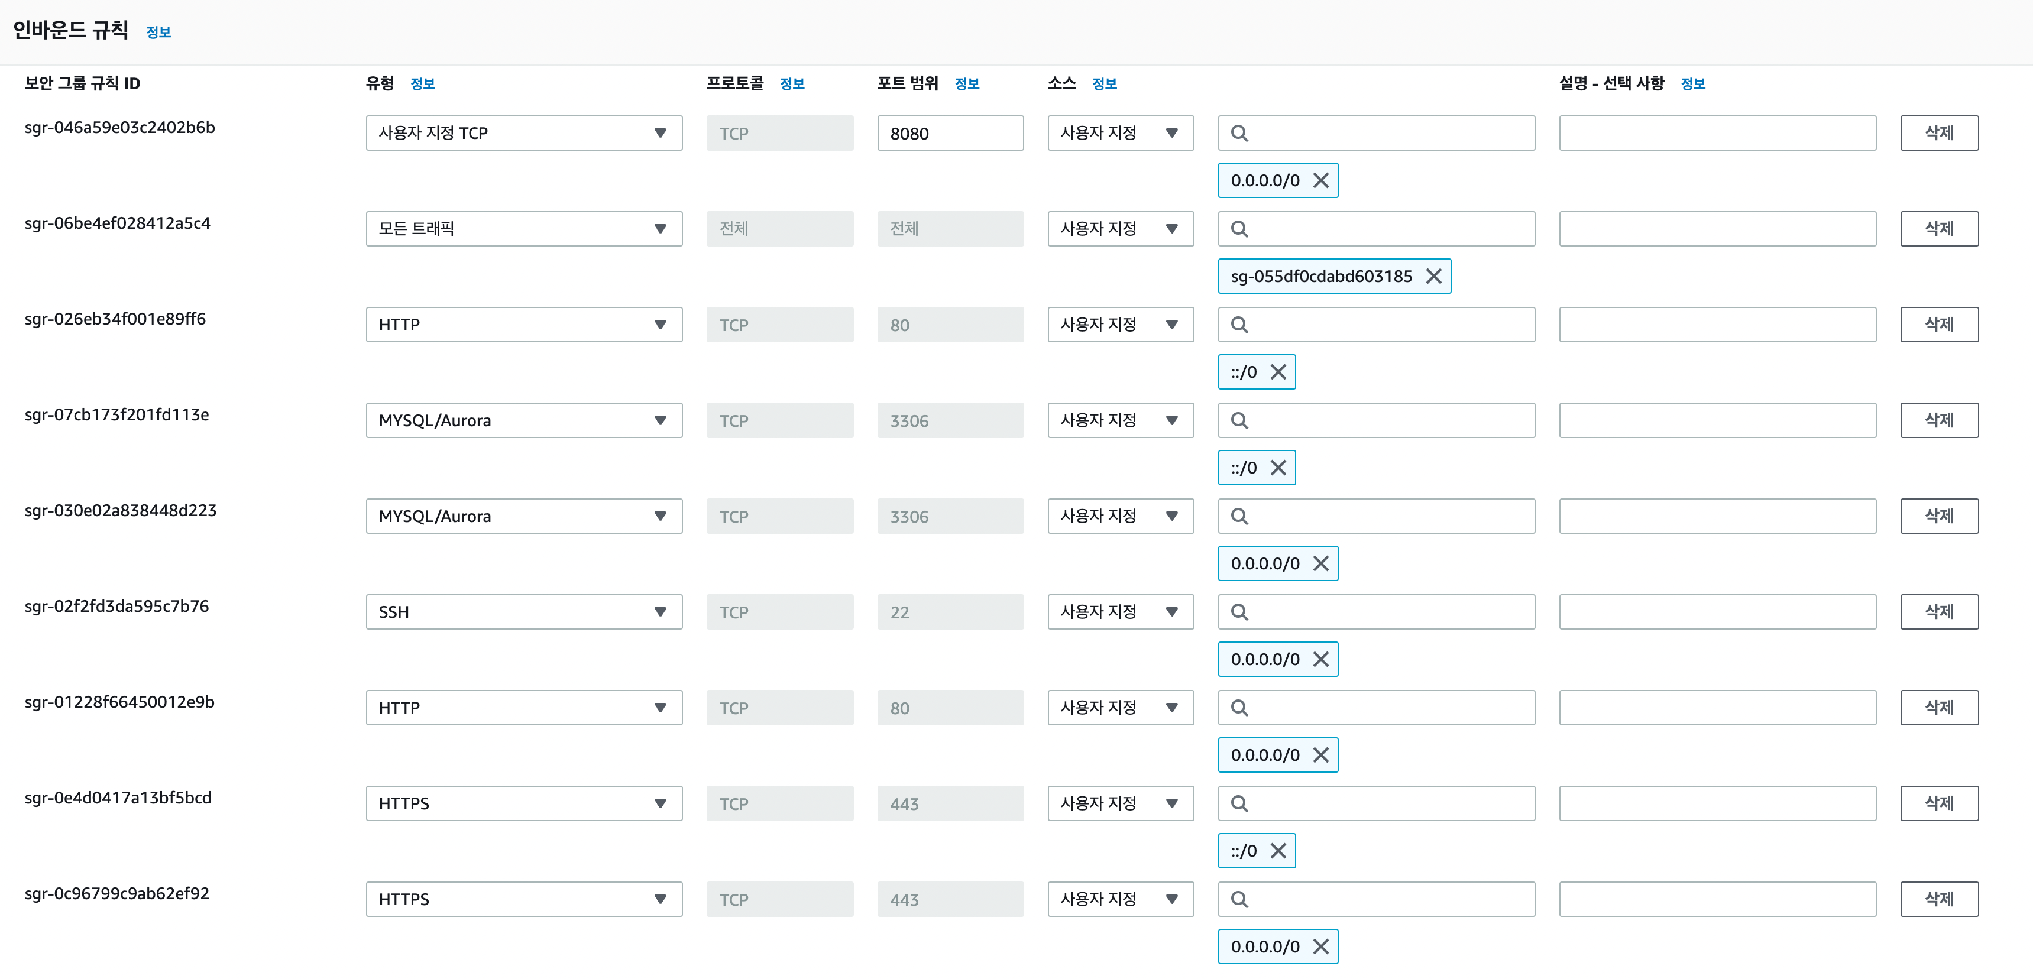The image size is (2033, 979).
Task: Open the source 사용자 지정 dropdown for the 8080 rule
Action: click(x=1120, y=134)
